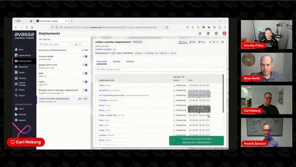
Task: Open Sites in the Avassa sidebar
Action: coord(19,50)
